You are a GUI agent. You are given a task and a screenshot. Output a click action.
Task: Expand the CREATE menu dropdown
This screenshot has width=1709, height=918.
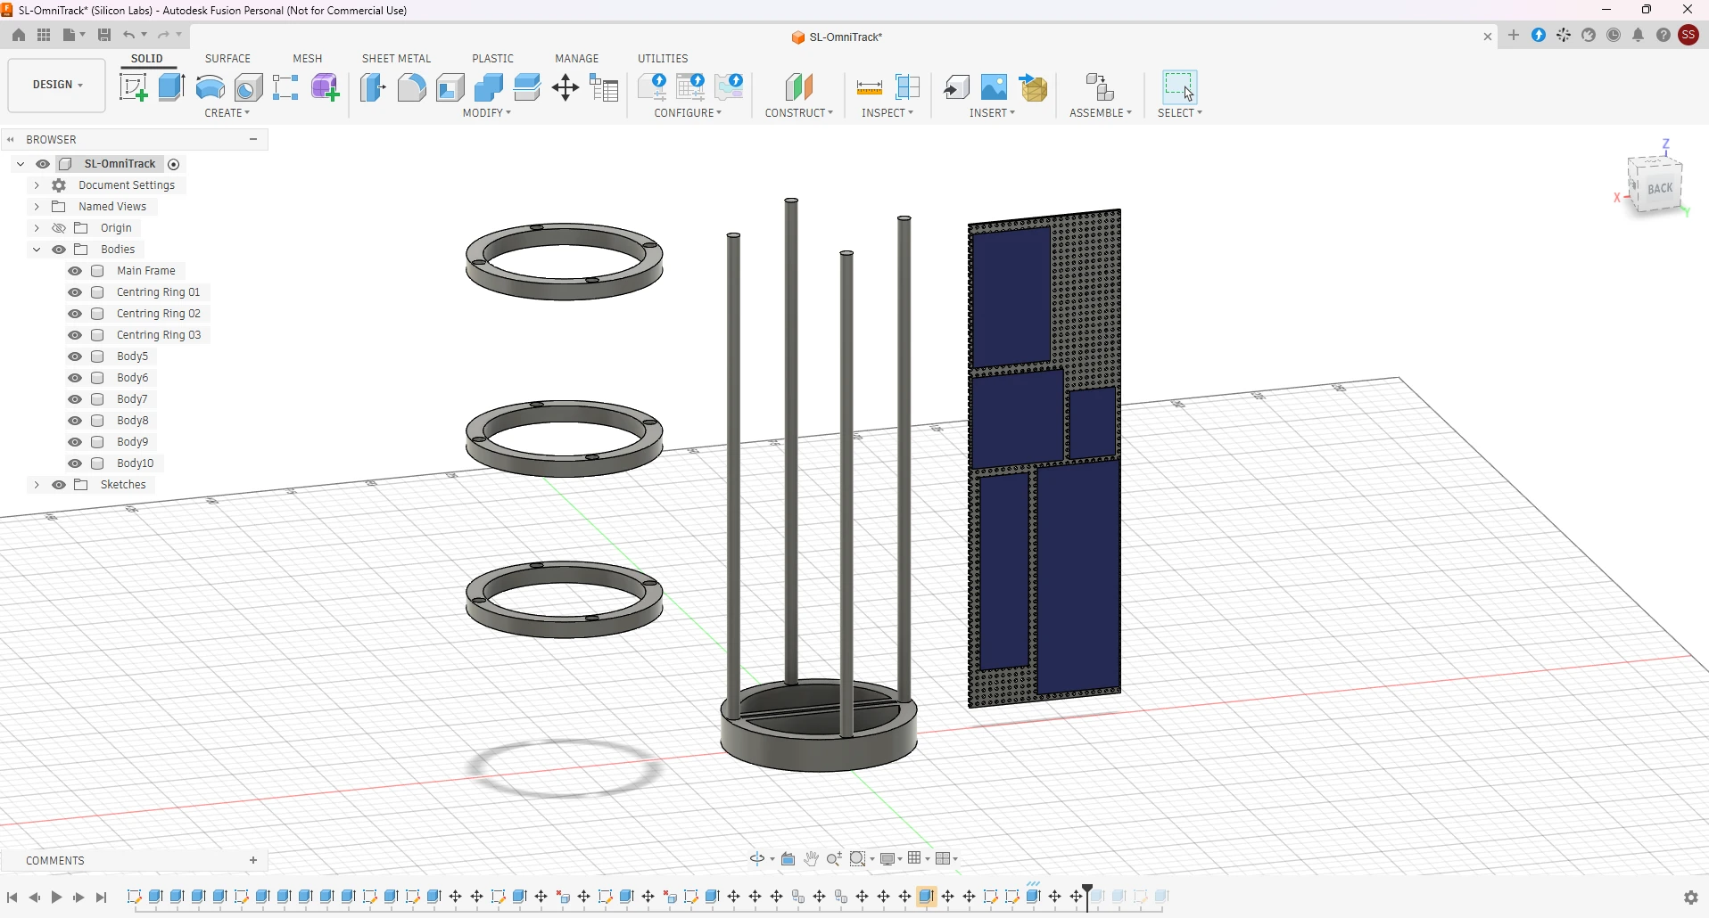point(227,113)
